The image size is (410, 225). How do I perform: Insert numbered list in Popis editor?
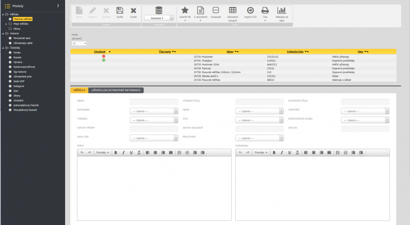[x=187, y=152]
